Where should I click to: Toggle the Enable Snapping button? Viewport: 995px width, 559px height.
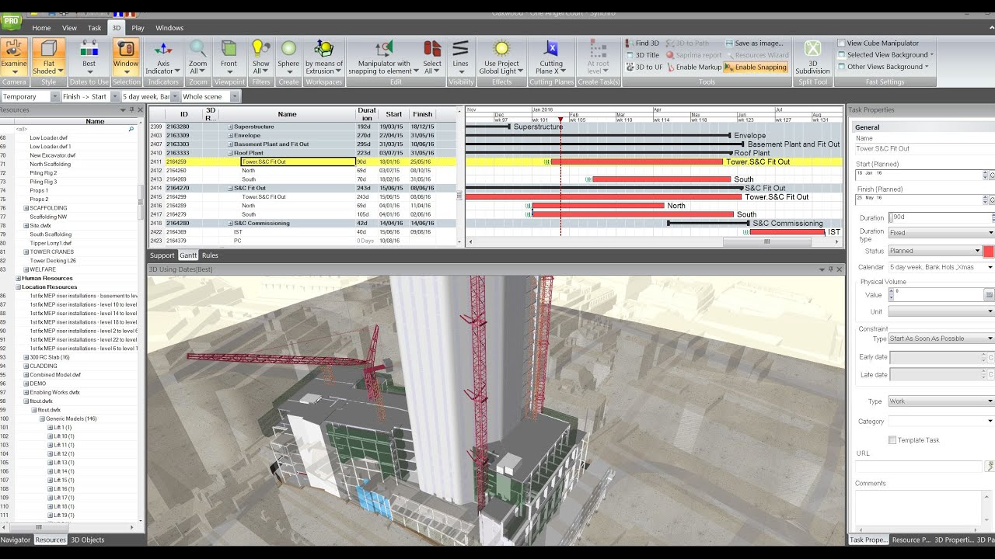[756, 68]
